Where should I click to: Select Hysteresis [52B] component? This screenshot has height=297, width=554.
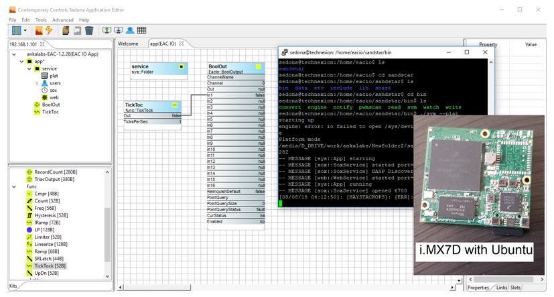[x=51, y=215]
